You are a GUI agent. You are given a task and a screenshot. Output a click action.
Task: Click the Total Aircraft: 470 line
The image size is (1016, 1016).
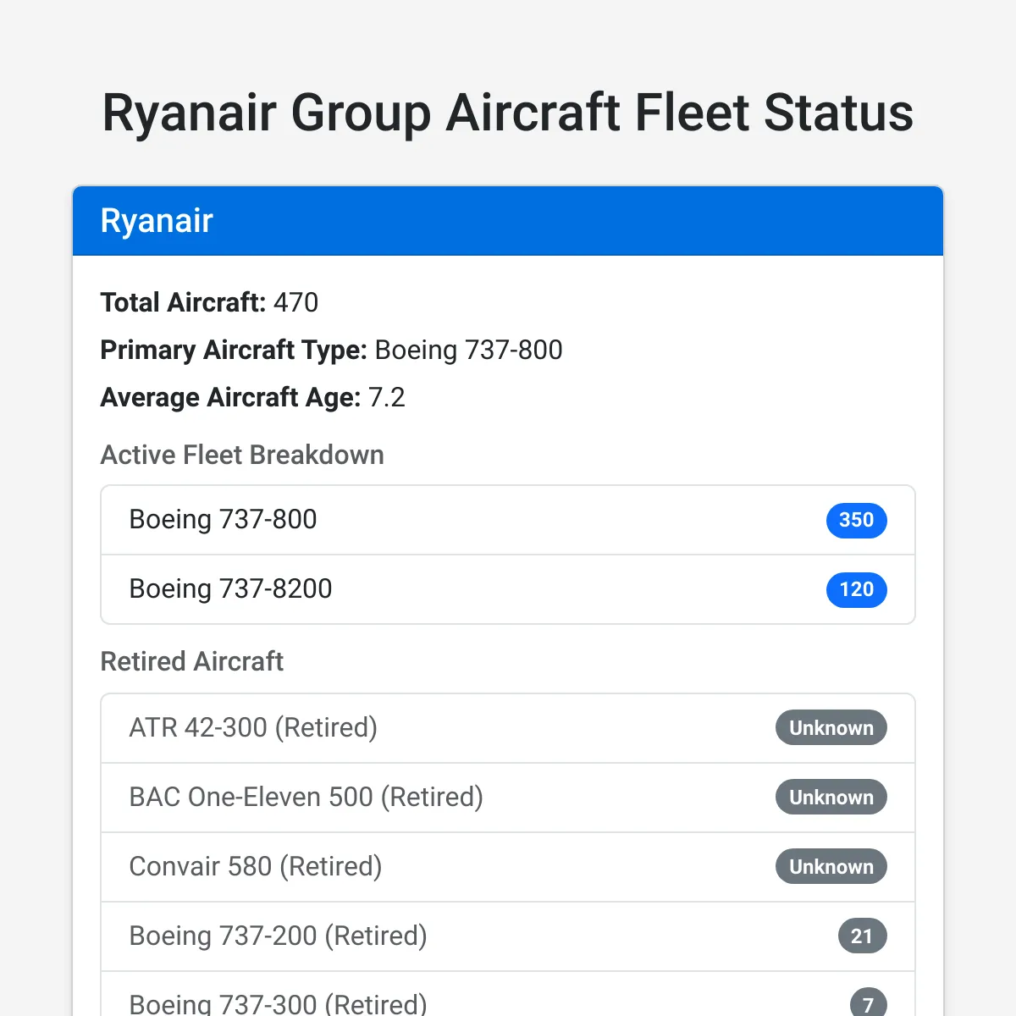click(x=209, y=302)
